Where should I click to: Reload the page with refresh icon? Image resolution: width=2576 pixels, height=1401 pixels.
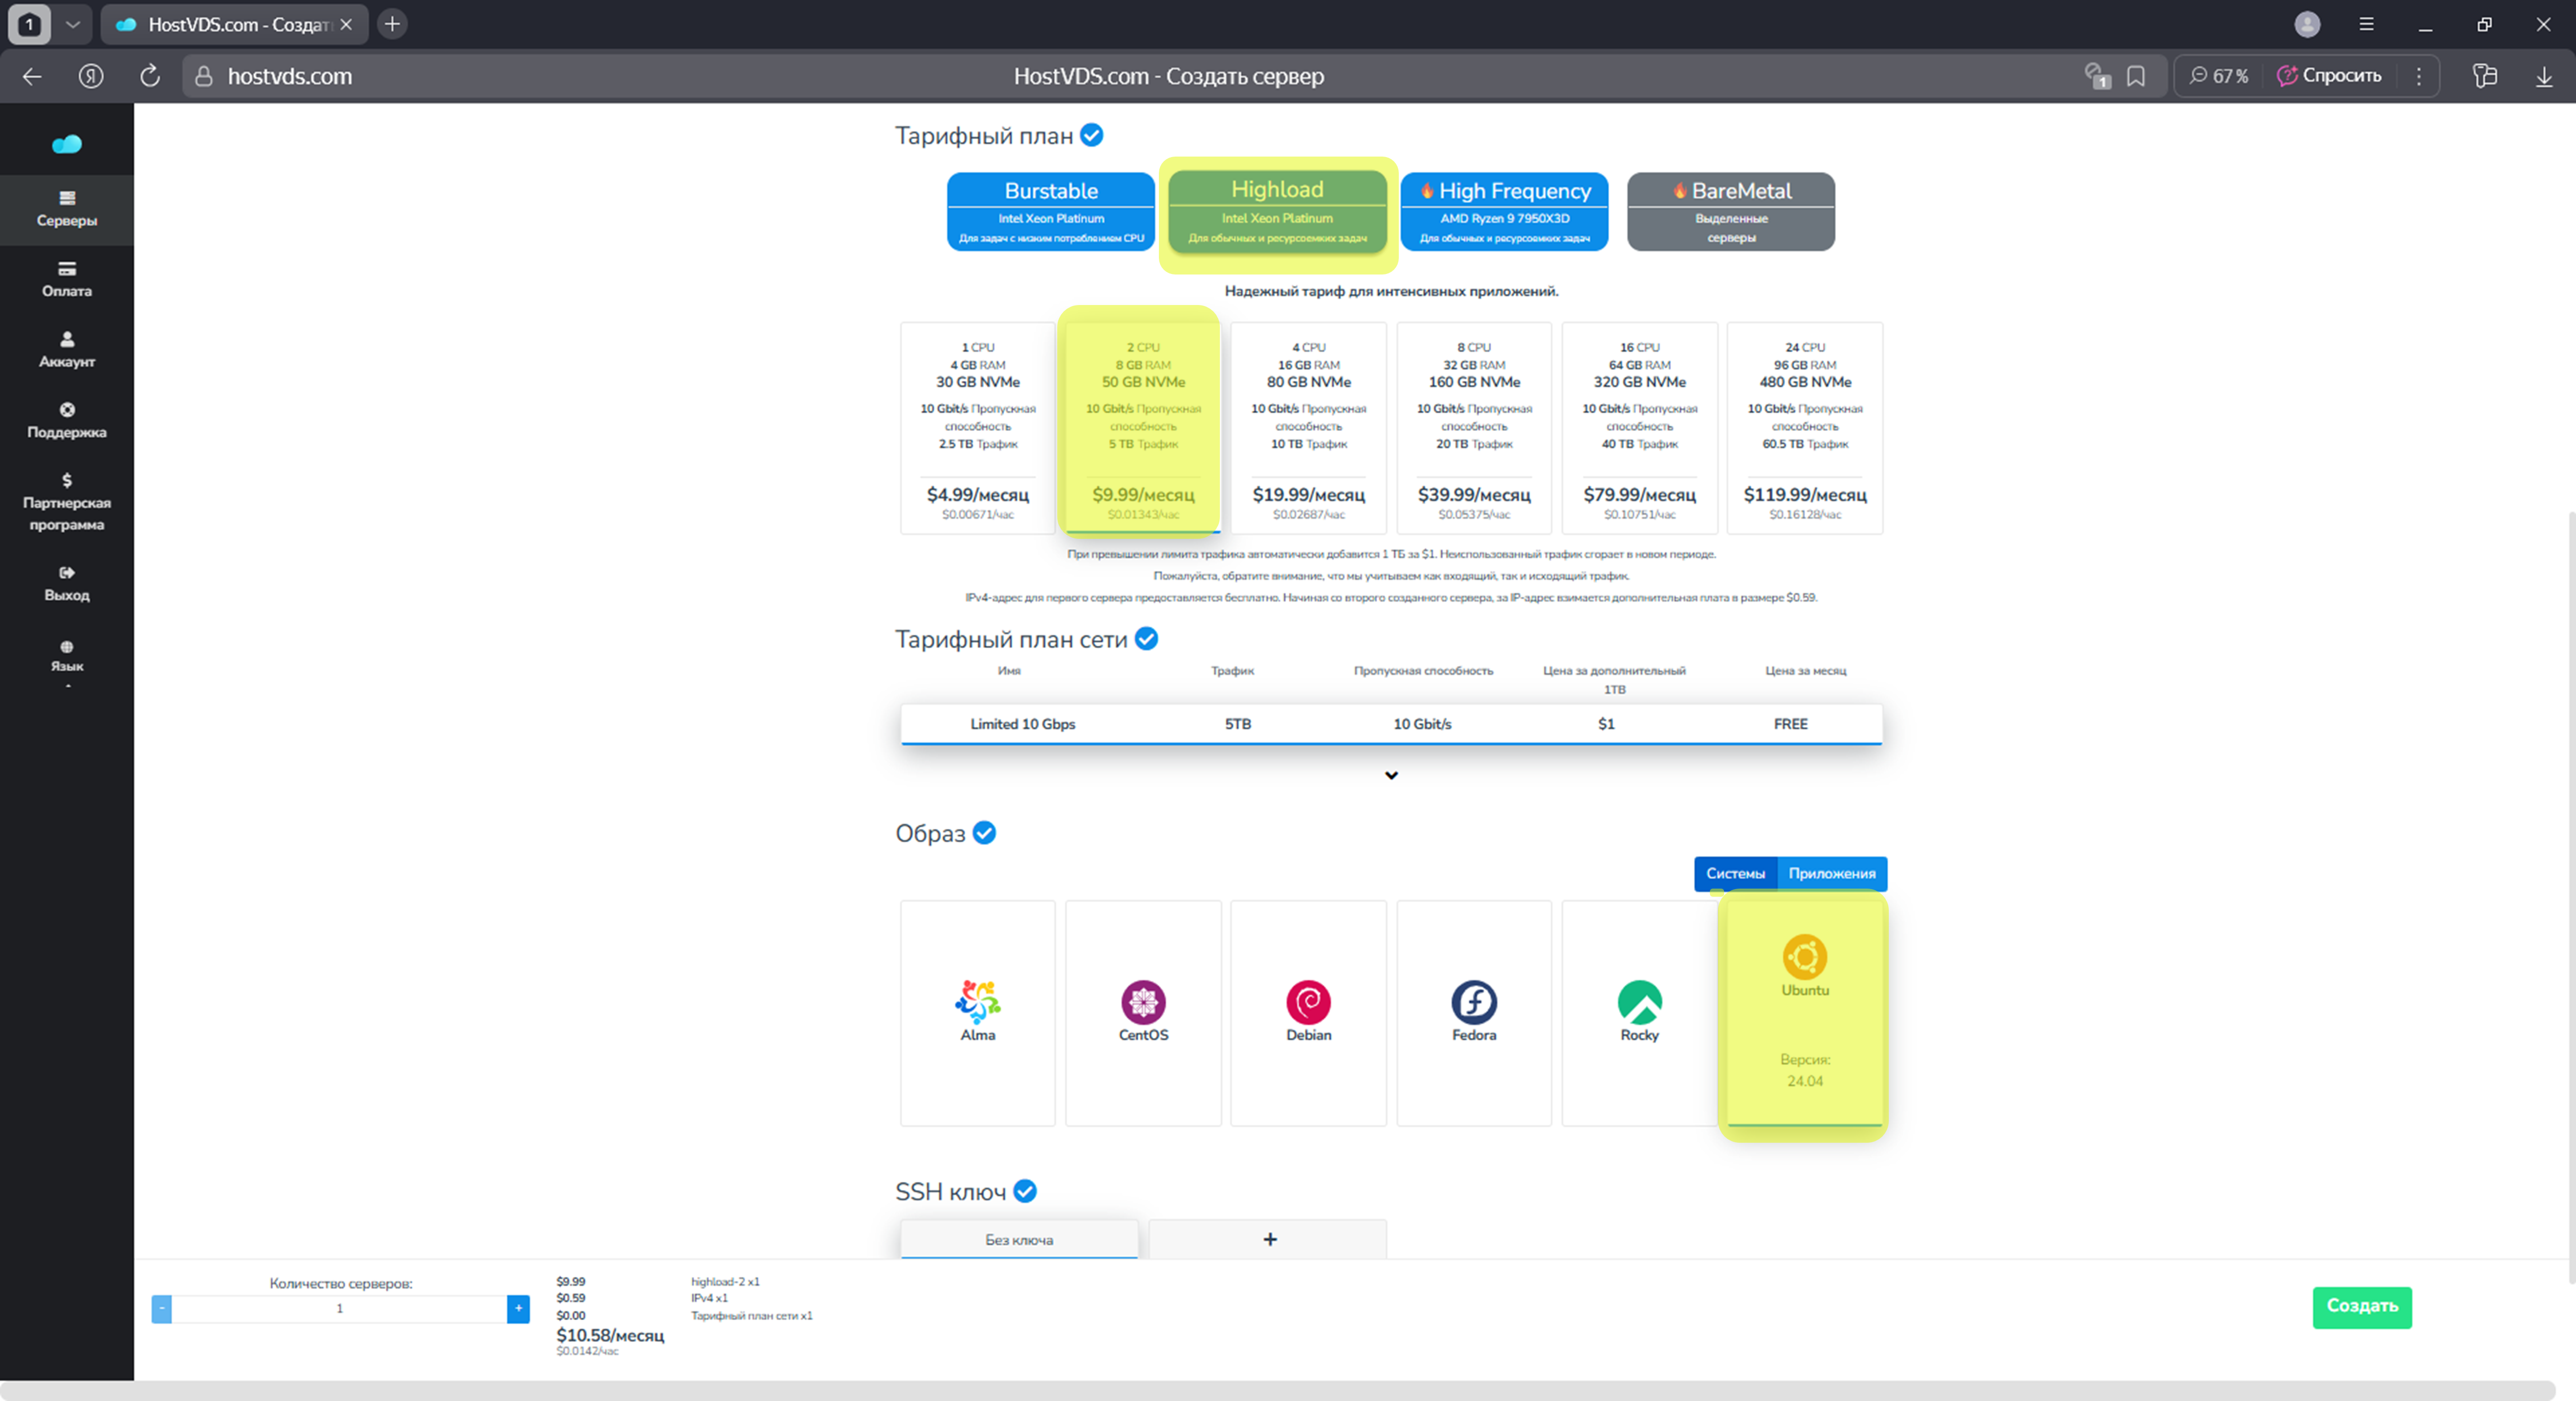(150, 76)
